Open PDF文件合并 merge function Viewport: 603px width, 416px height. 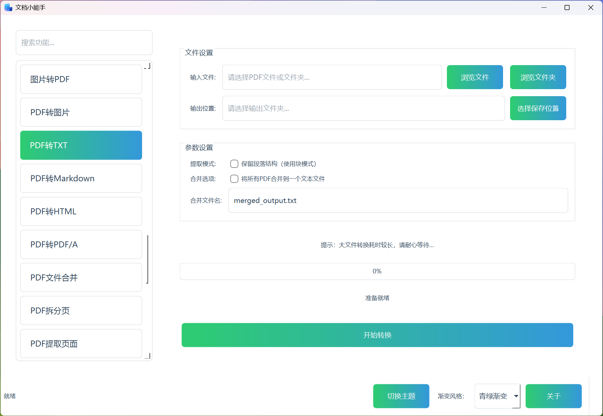pos(81,277)
